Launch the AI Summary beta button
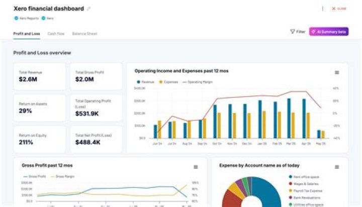 (x=329, y=32)
